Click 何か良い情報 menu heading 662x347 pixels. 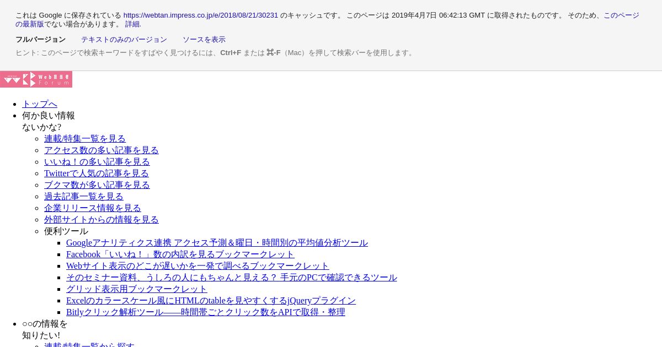[49, 121]
